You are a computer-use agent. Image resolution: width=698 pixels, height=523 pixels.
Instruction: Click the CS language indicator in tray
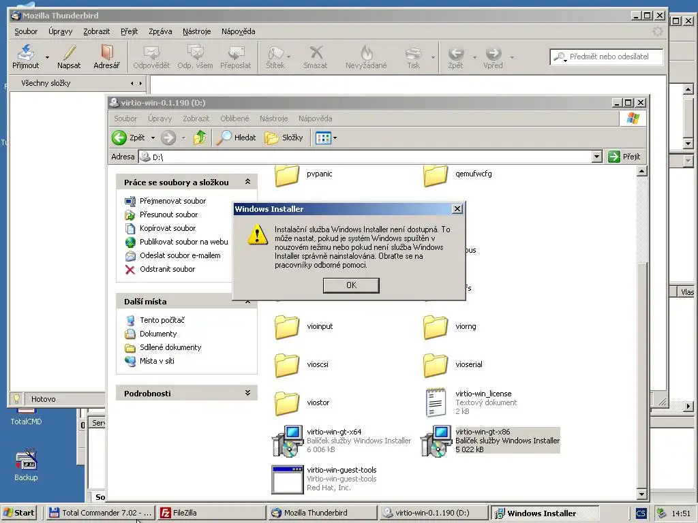pyautogui.click(x=641, y=513)
